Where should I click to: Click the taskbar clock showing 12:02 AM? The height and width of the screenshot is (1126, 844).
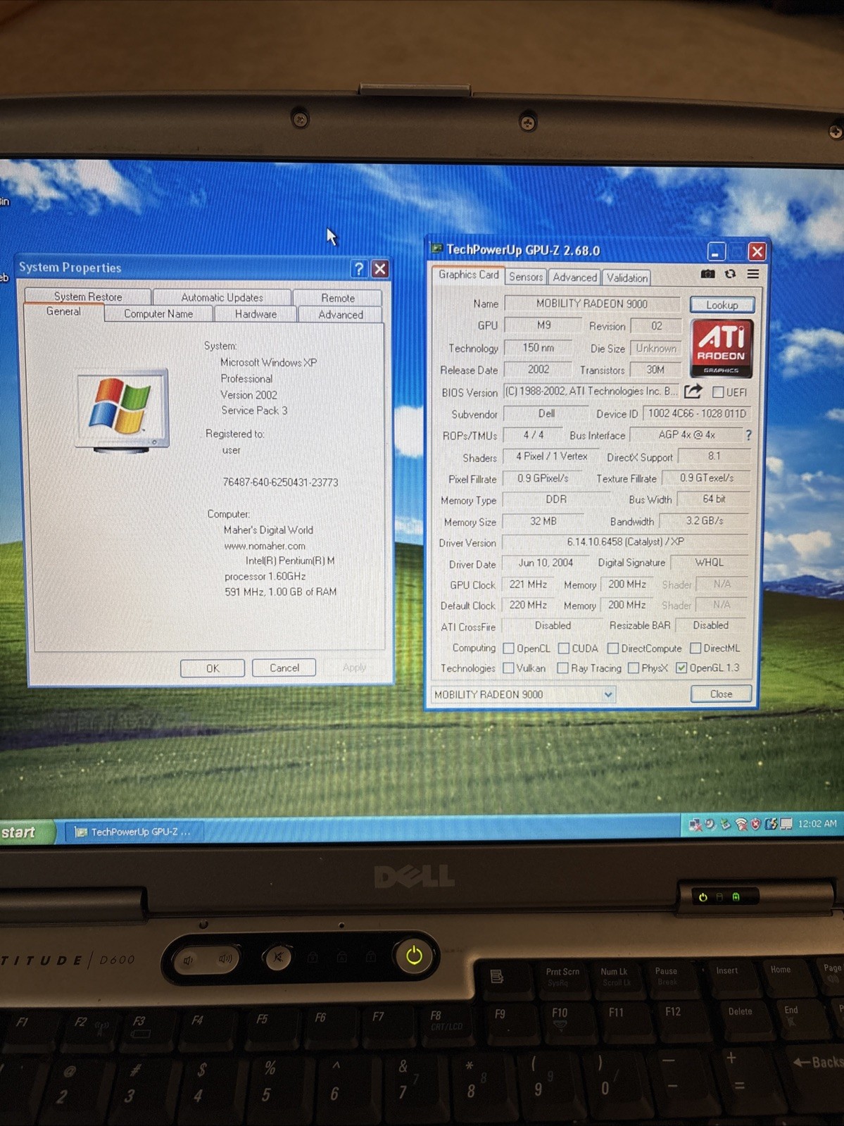click(817, 823)
